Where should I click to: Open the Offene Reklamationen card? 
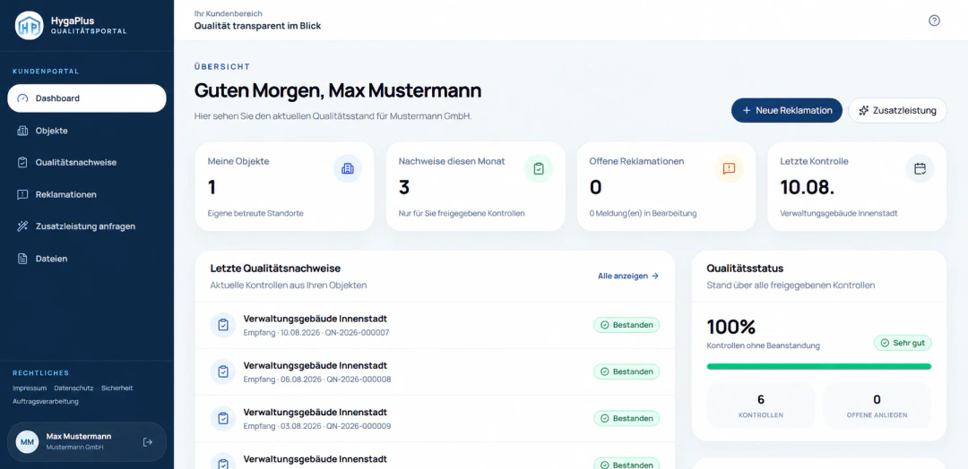point(666,187)
